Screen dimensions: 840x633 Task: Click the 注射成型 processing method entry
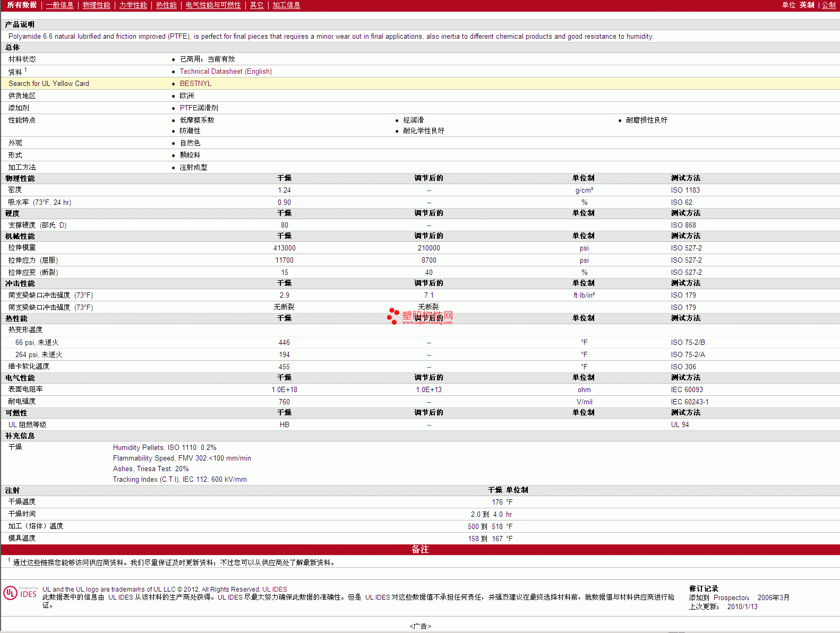193,167
